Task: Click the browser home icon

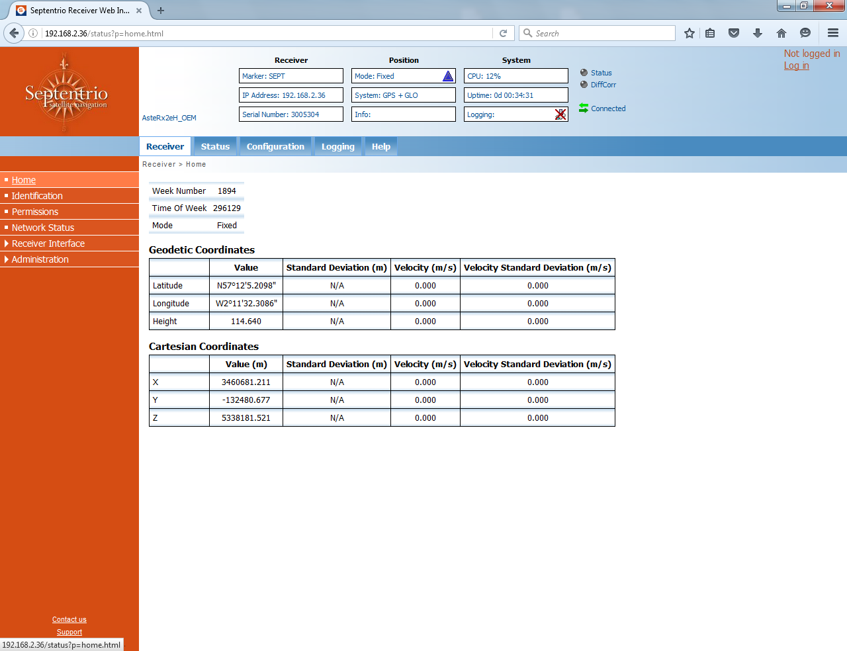Action: click(x=781, y=32)
